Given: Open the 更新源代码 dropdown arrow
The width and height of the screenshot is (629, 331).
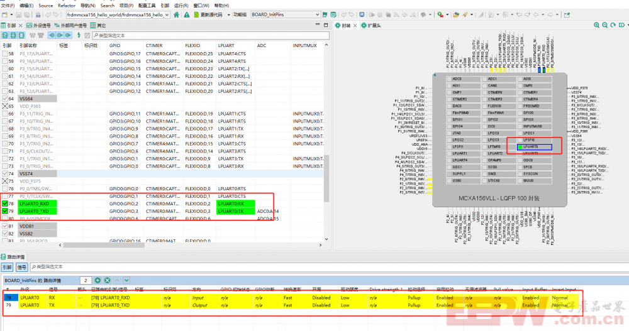Looking at the screenshot, I should coord(229,15).
